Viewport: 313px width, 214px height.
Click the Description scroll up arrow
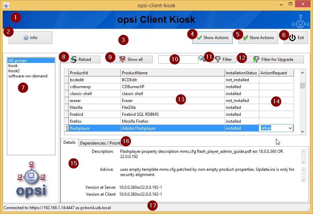(303, 152)
